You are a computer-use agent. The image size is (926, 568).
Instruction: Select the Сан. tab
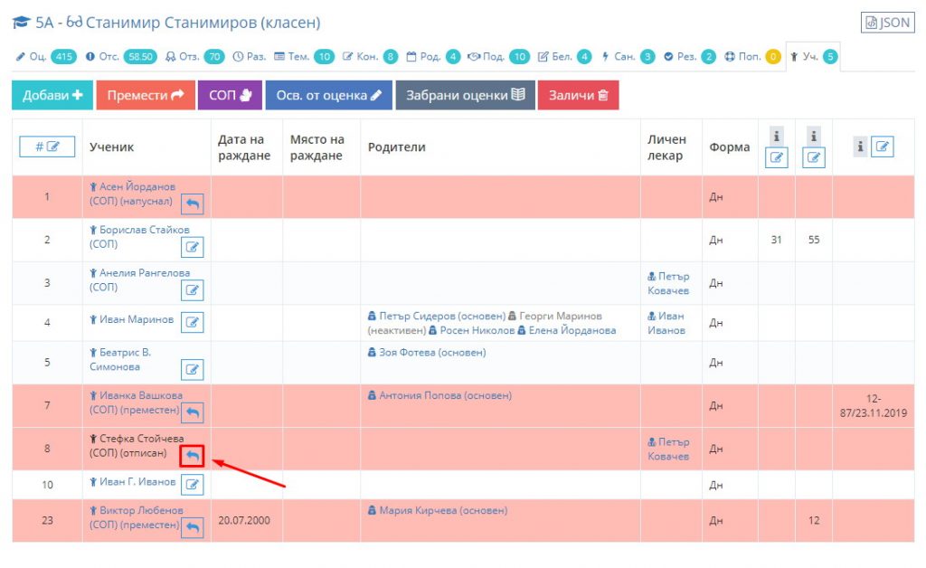(628, 56)
